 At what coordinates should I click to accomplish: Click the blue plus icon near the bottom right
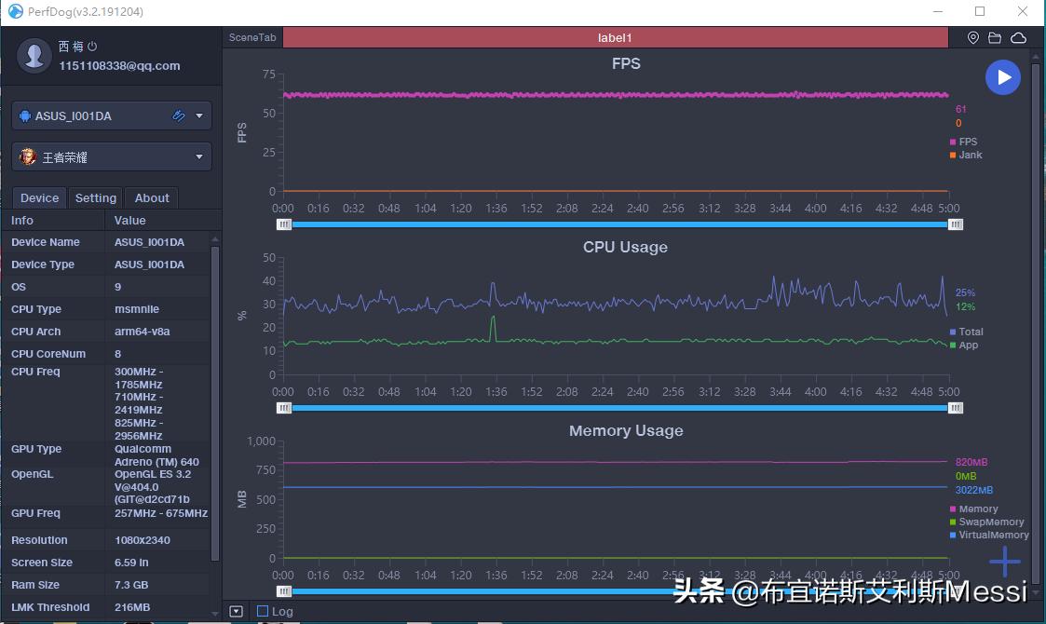pos(1004,561)
